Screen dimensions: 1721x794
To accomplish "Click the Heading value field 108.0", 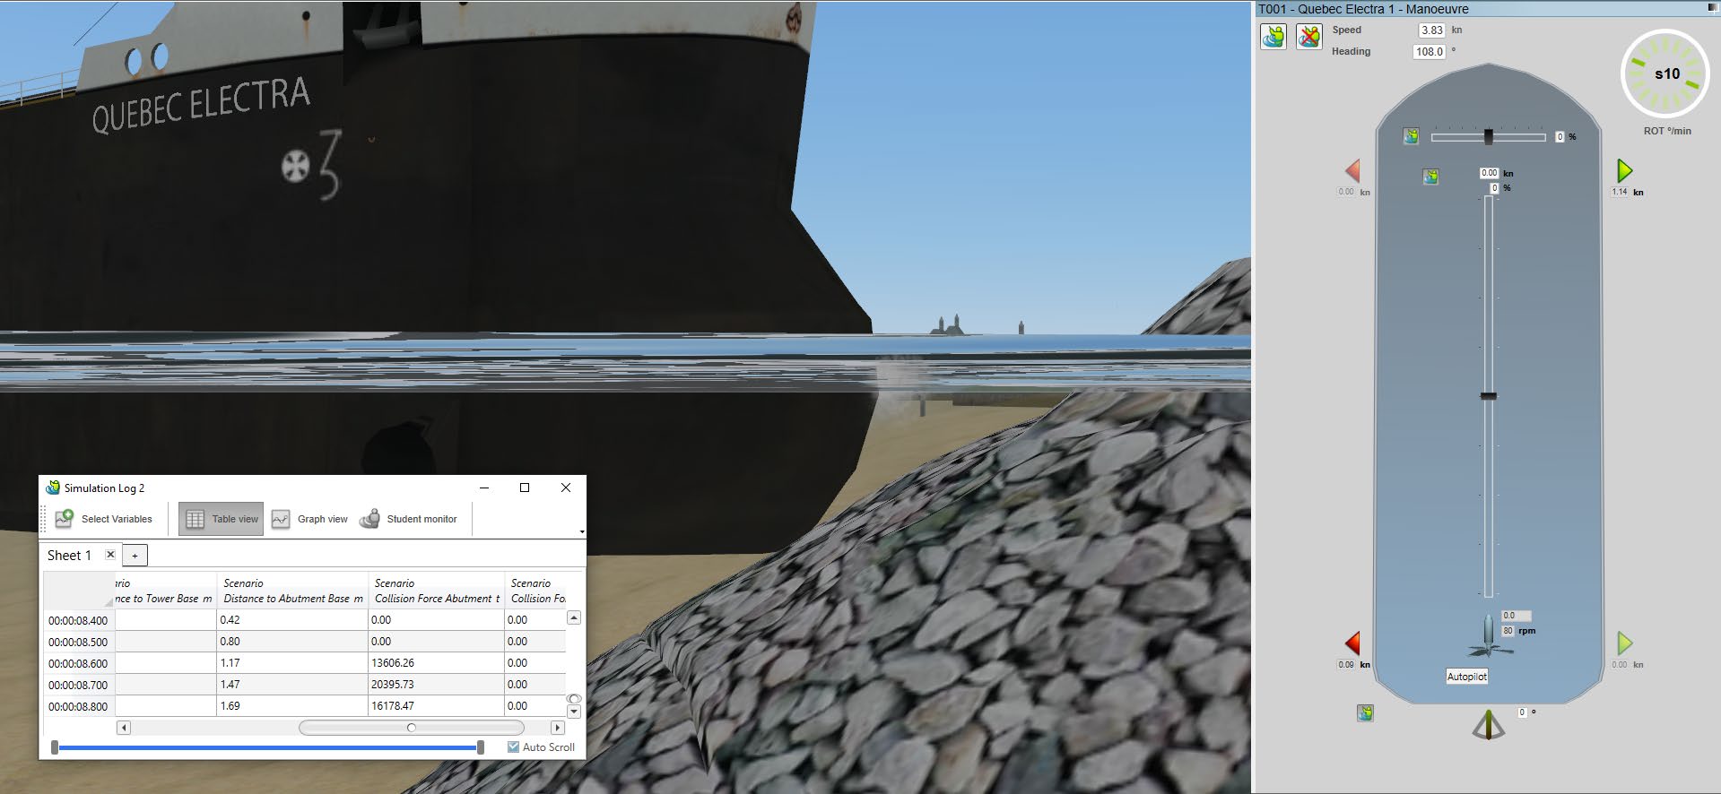I will point(1429,52).
